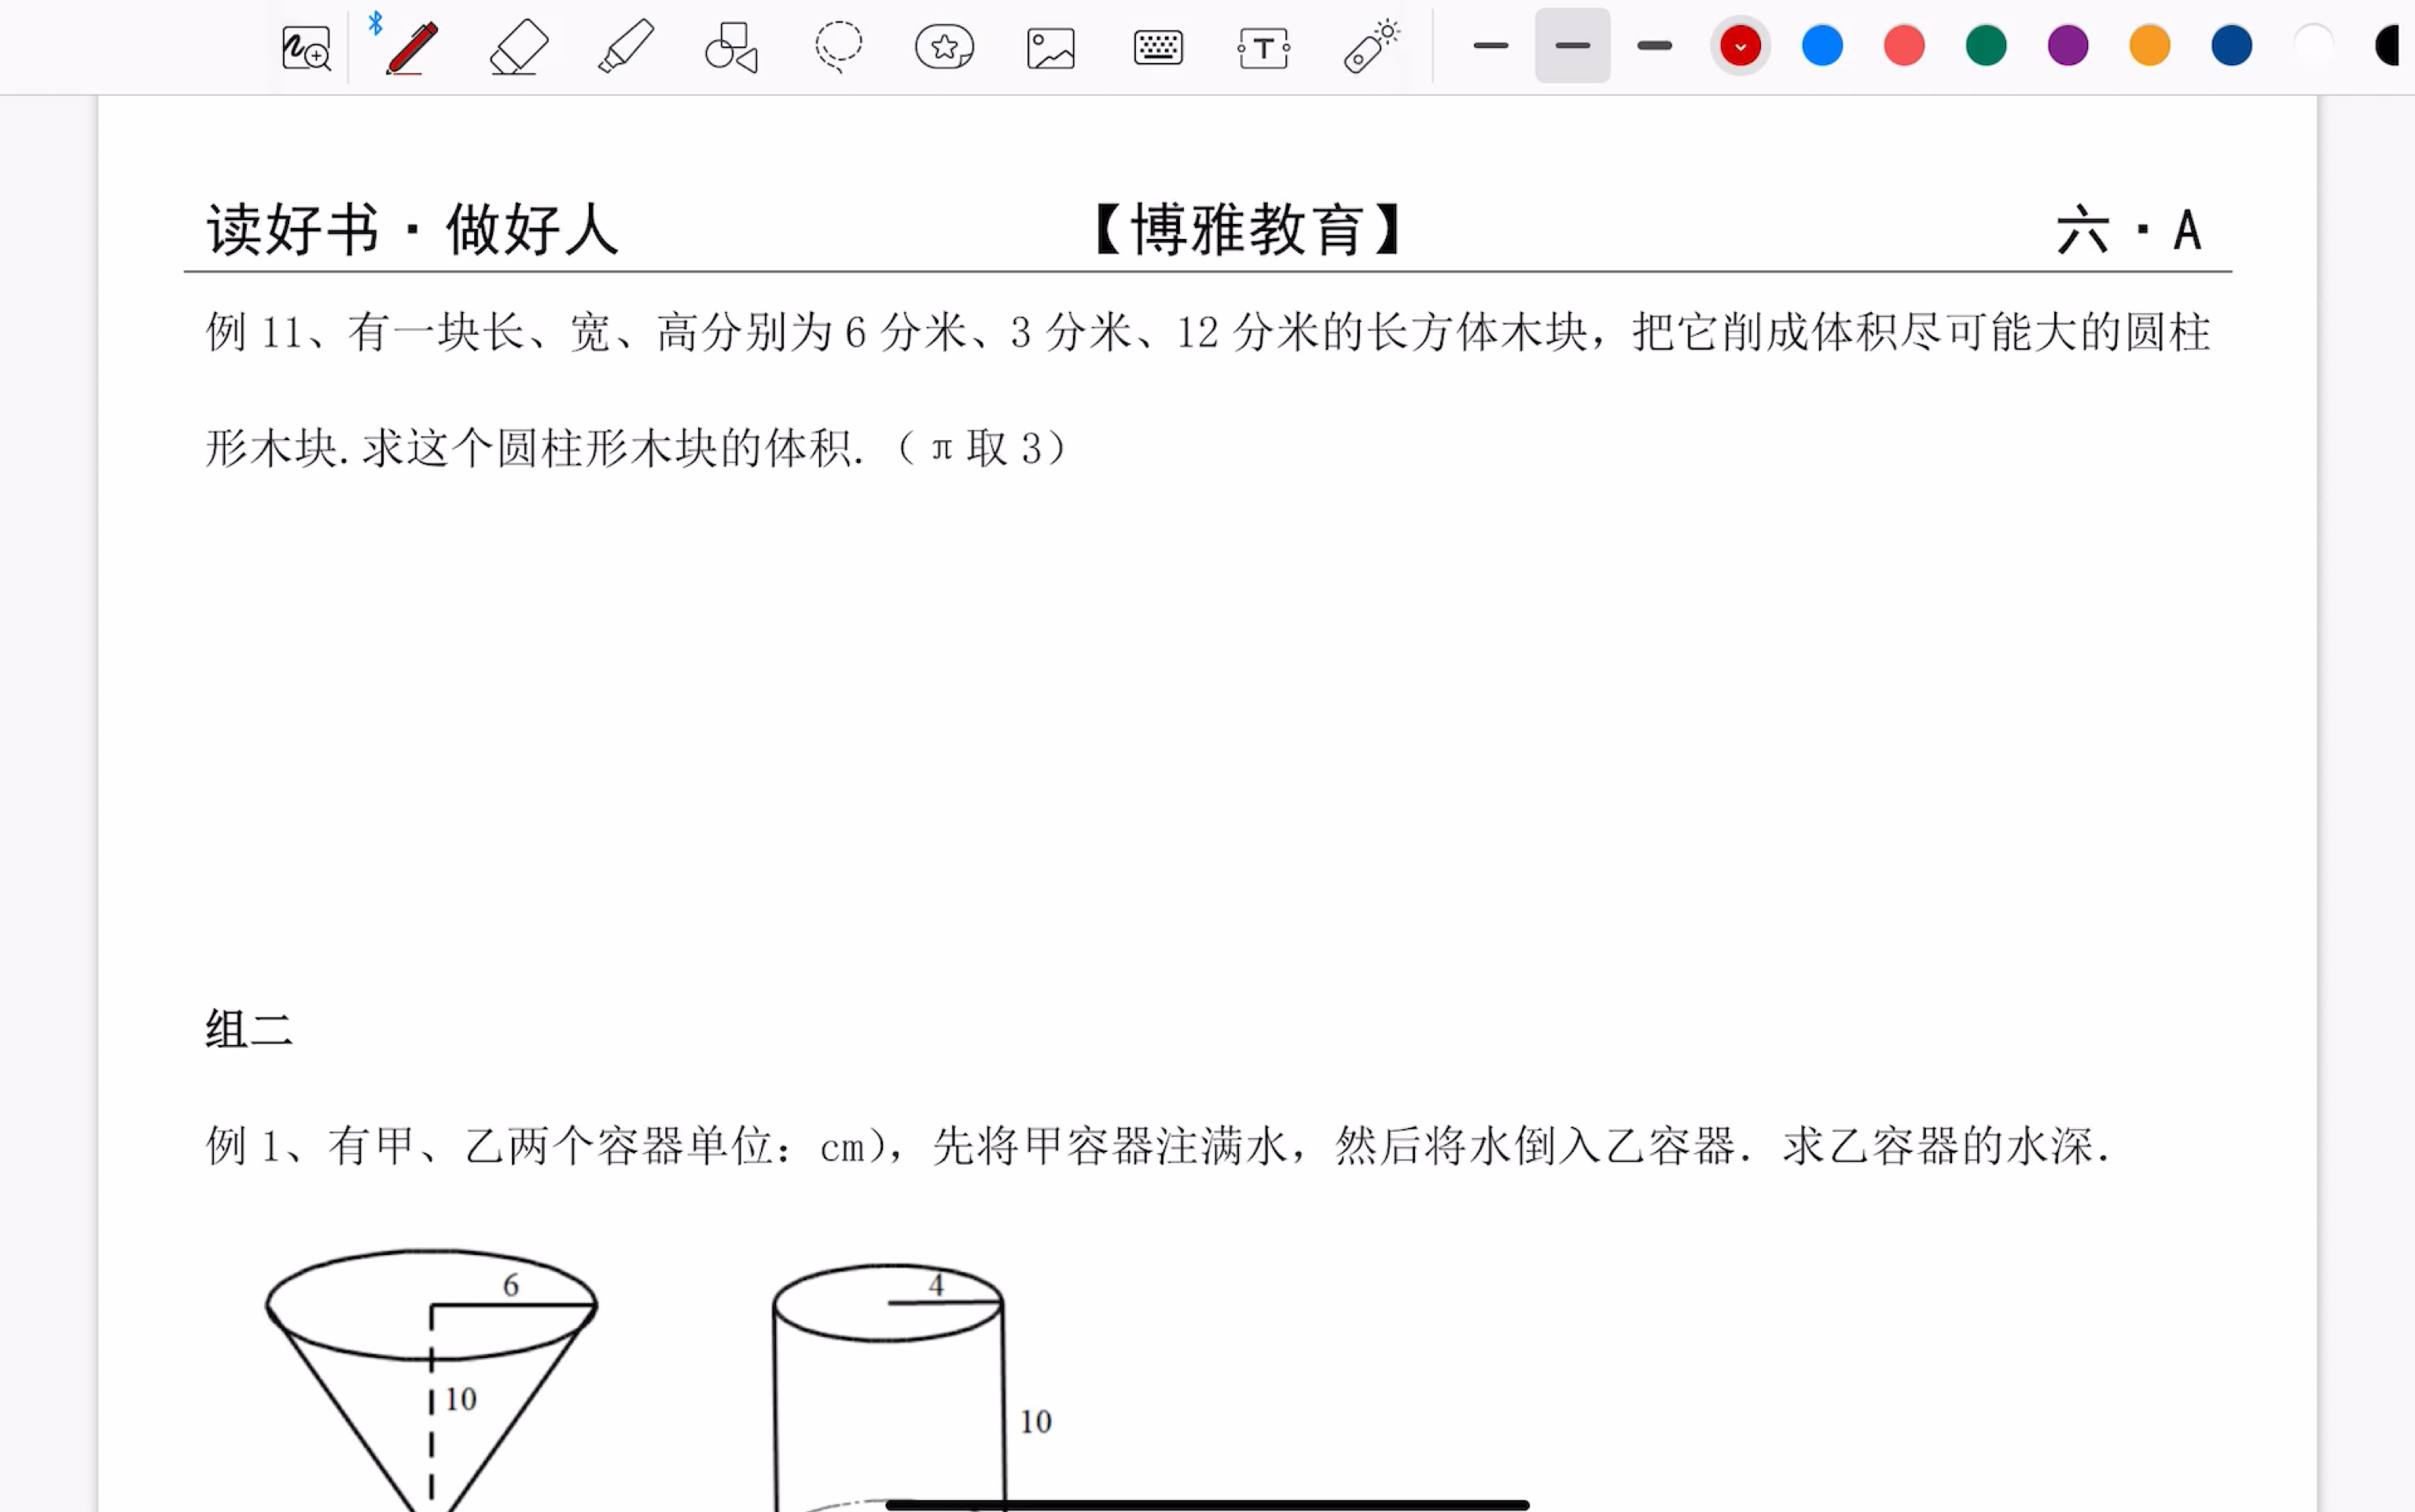
Task: Open the shapes tool
Action: pyautogui.click(x=731, y=47)
